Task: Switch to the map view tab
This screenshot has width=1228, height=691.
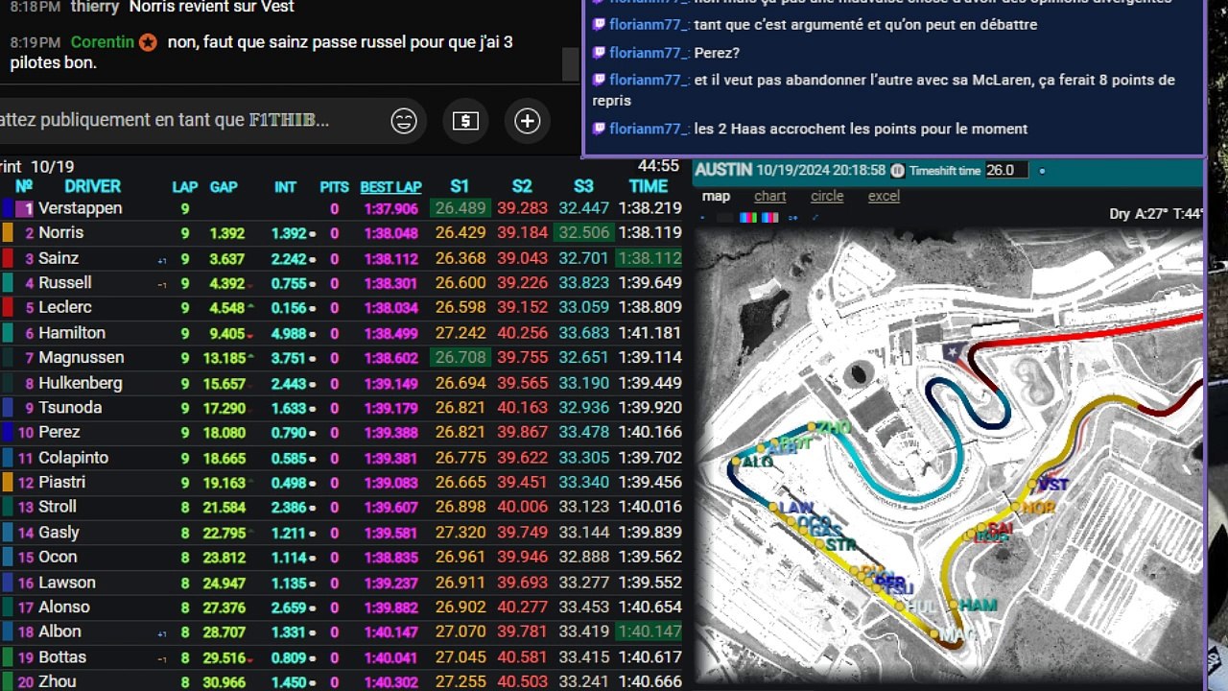Action: (716, 196)
